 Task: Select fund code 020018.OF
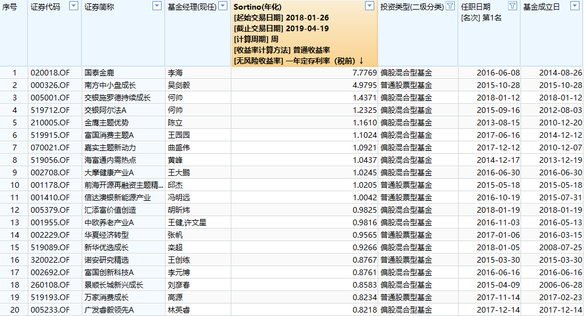tap(50, 73)
